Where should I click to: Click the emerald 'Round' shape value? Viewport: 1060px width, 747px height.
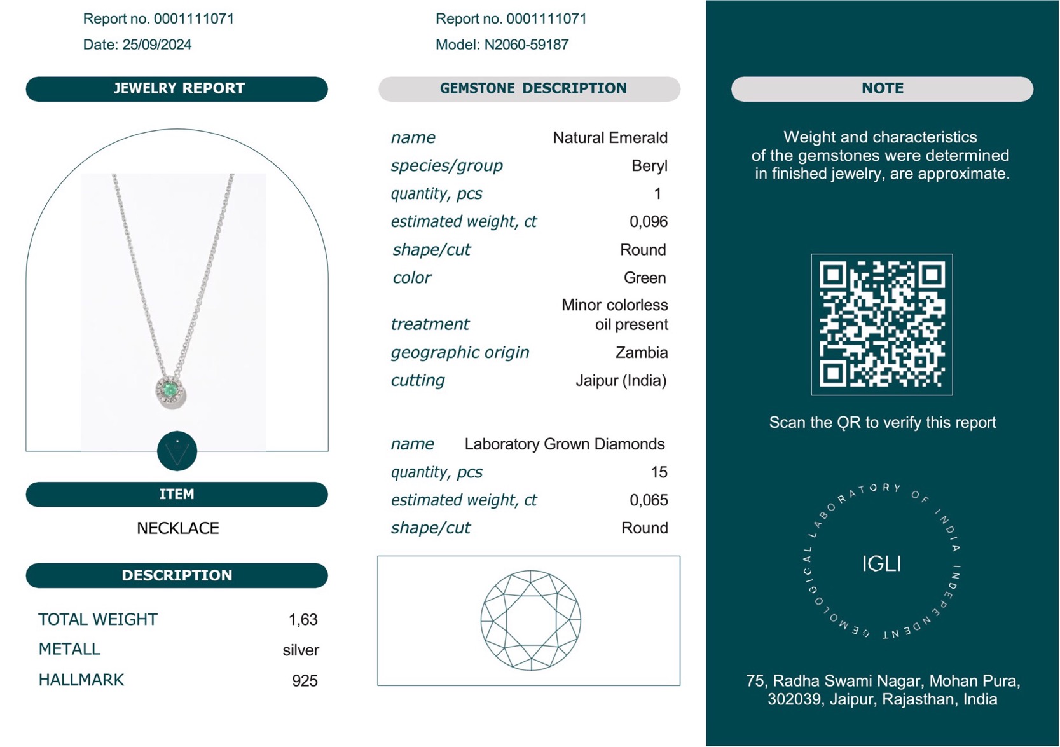click(x=643, y=250)
